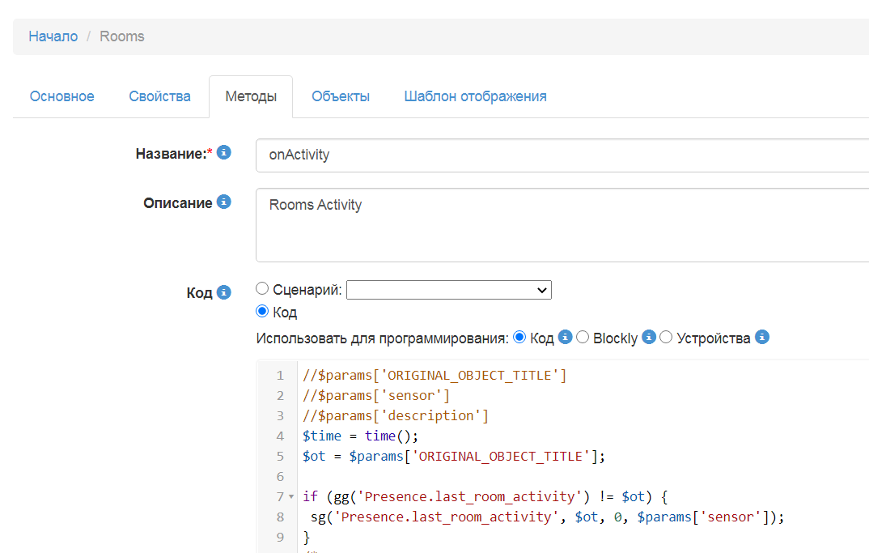The width and height of the screenshot is (869, 553).
Task: Collapse the code fold arrow at line 7
Action: tap(291, 496)
